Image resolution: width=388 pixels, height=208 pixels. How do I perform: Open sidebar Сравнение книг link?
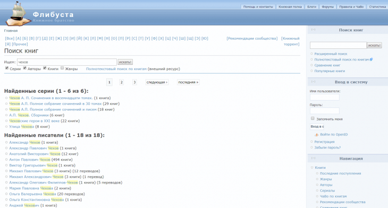327,65
